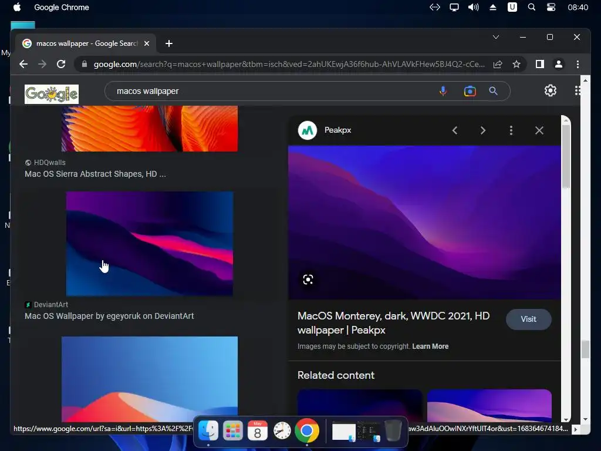Click the Chrome icon in the dock
The height and width of the screenshot is (451, 601).
tap(306, 430)
